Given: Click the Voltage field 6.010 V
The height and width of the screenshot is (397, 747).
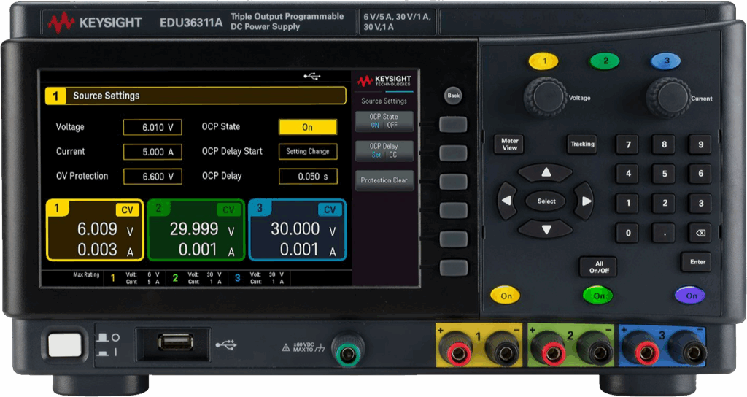Looking at the screenshot, I should point(152,127).
